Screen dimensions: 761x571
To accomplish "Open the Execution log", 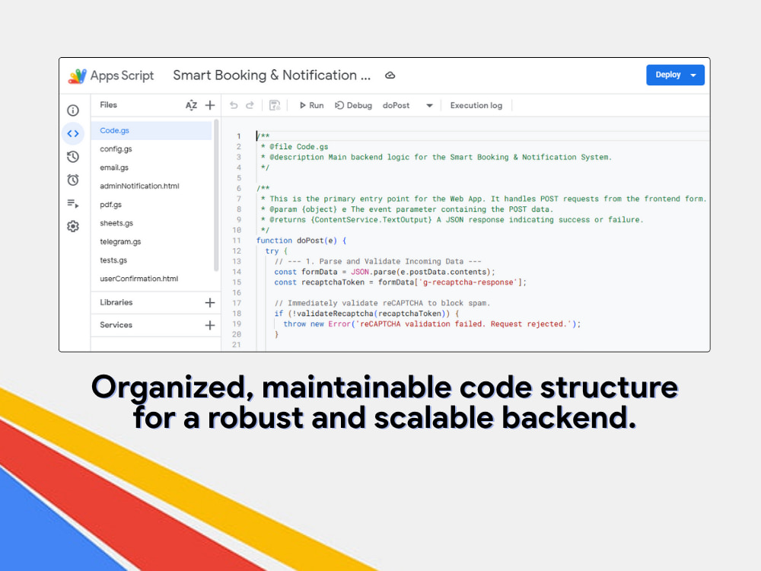I will pos(476,105).
